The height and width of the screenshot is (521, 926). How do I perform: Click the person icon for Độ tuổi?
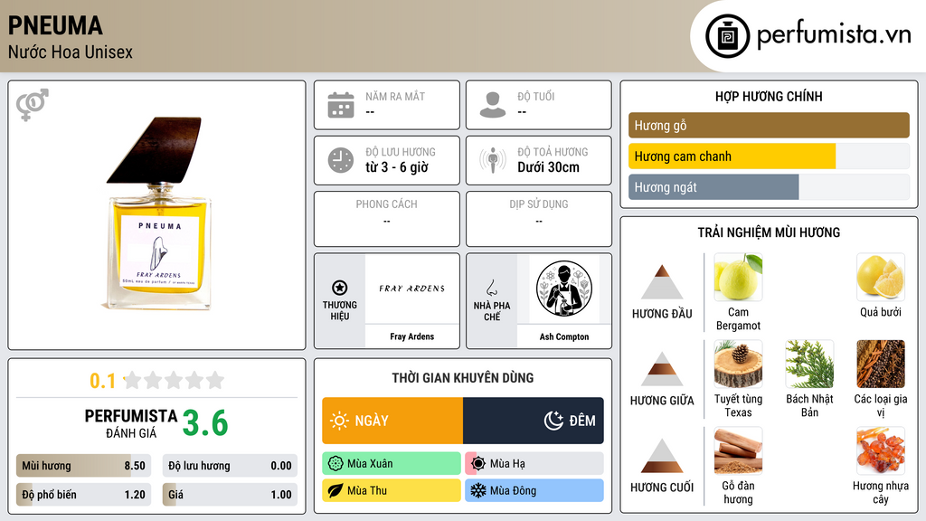(x=493, y=105)
